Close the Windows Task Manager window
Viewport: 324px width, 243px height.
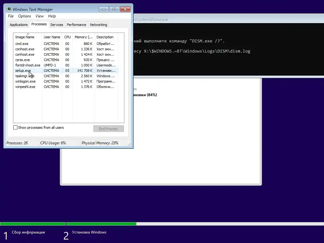point(125,9)
